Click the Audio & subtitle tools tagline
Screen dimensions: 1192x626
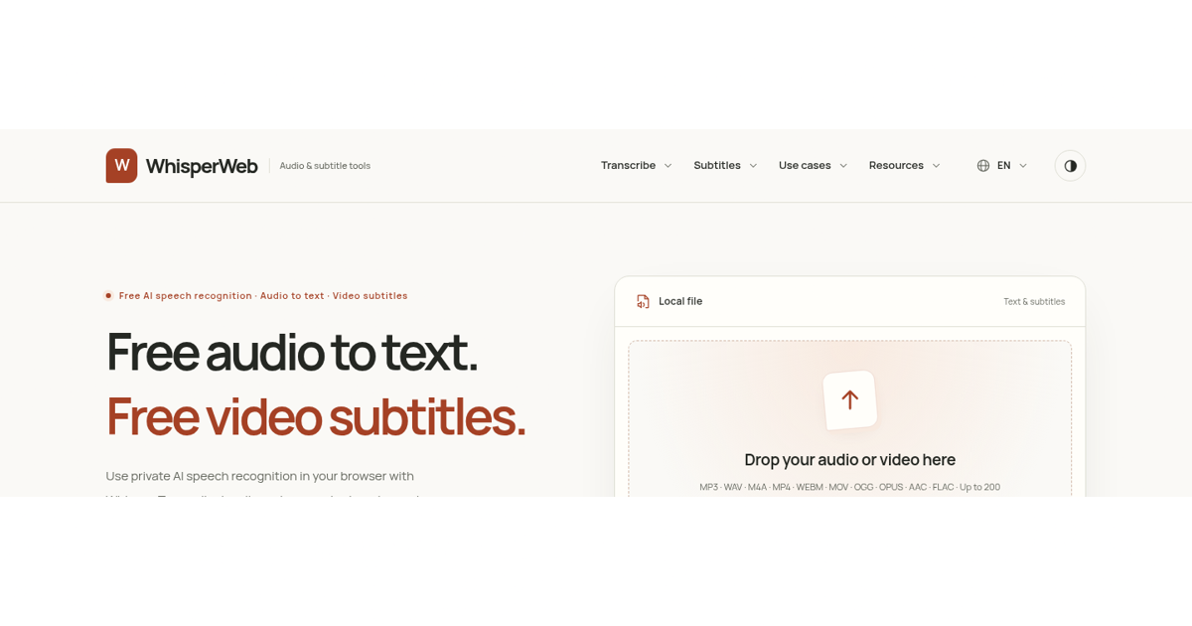click(325, 166)
